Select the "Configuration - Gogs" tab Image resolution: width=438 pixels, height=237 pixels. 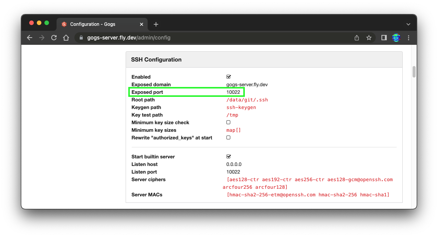(99, 24)
